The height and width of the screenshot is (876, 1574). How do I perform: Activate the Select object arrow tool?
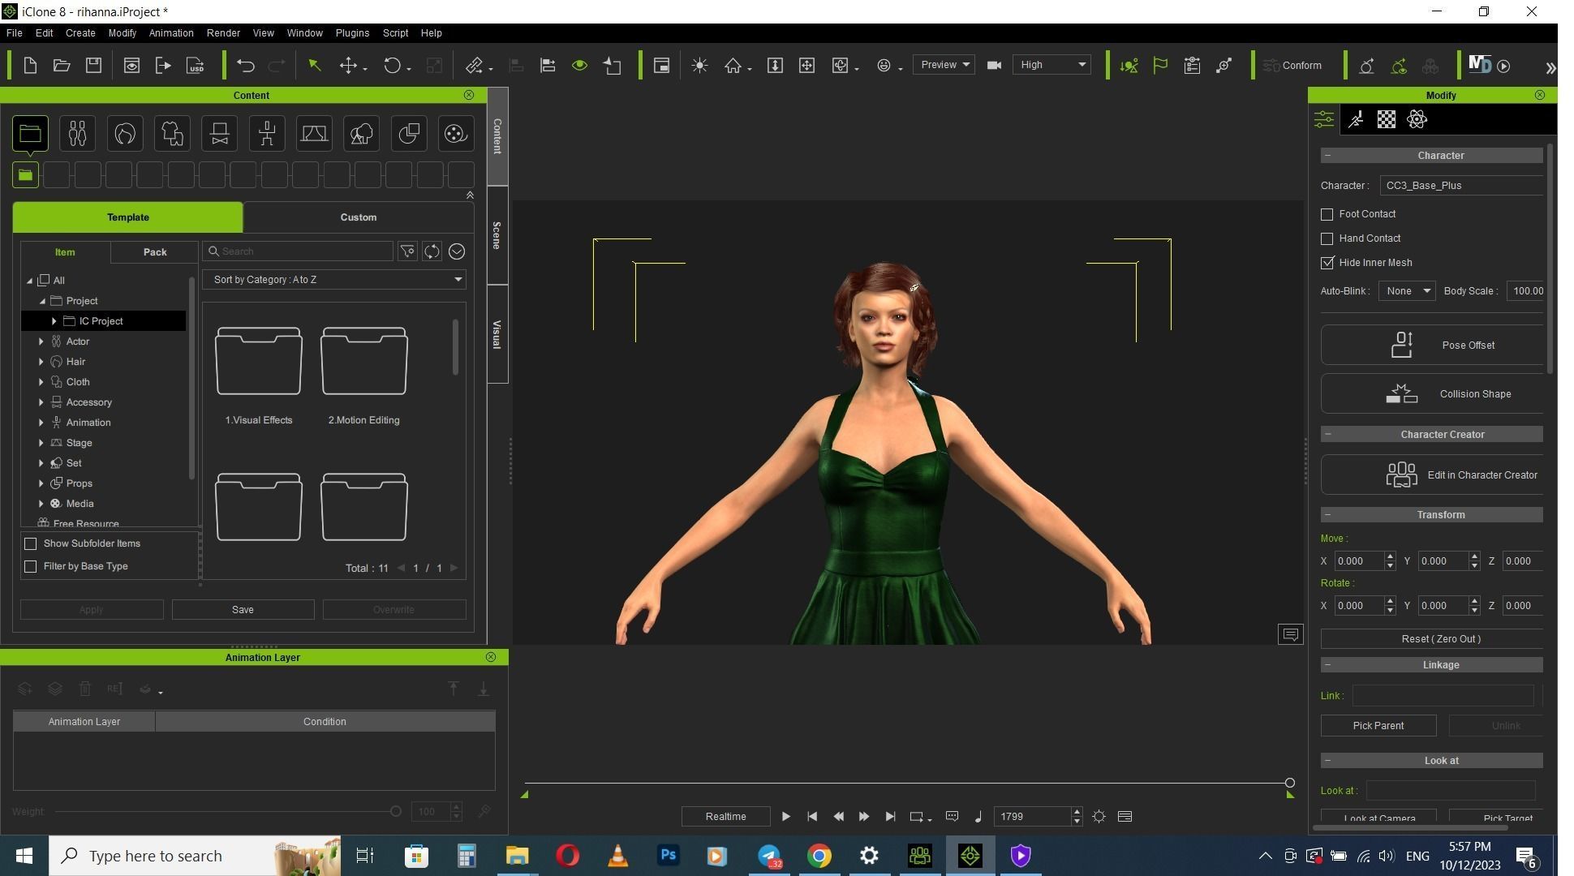(314, 66)
